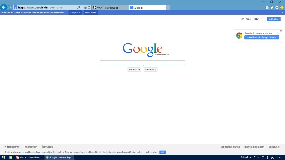Show the security lock report icon

85,7
